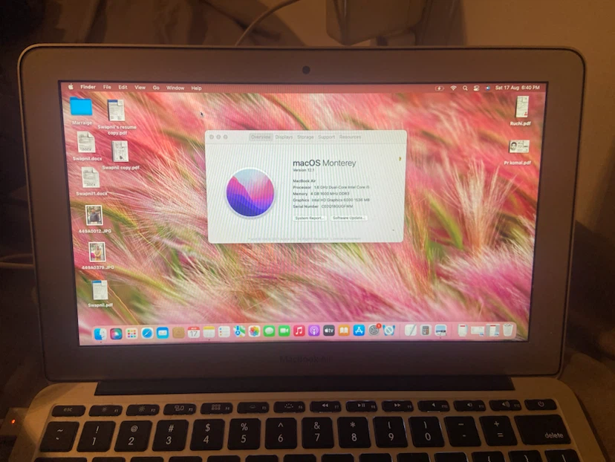Open the Notes app in Dock
615x462 pixels.
(209, 333)
